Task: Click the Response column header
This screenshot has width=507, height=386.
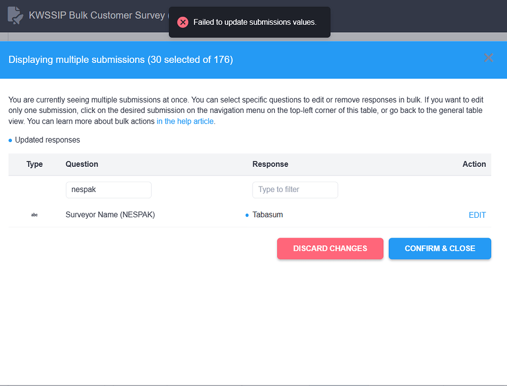Action: pos(270,164)
